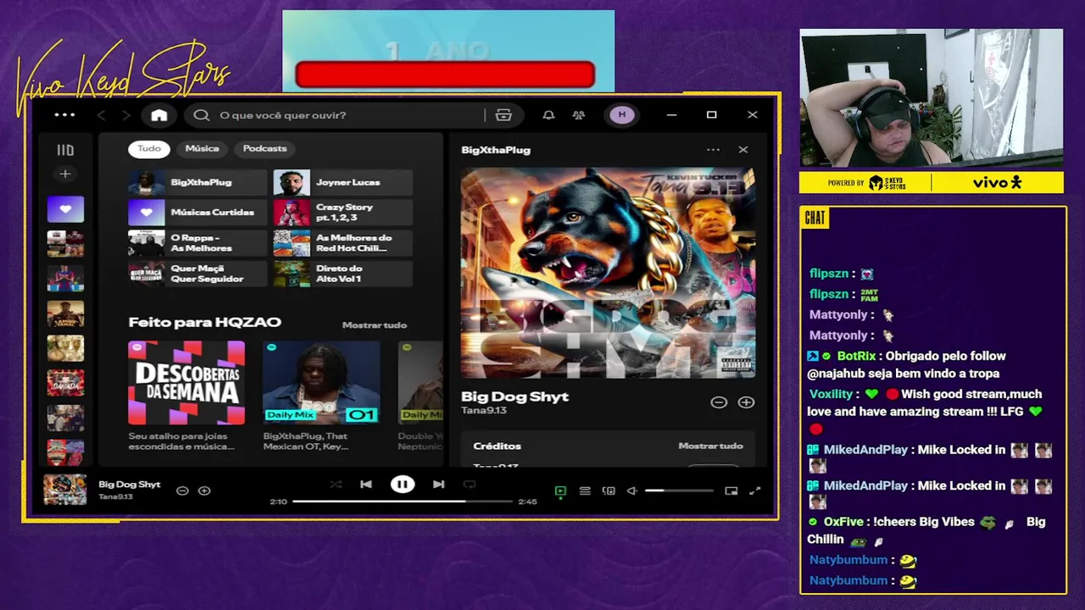Open the connect-to-device menu

coord(609,491)
